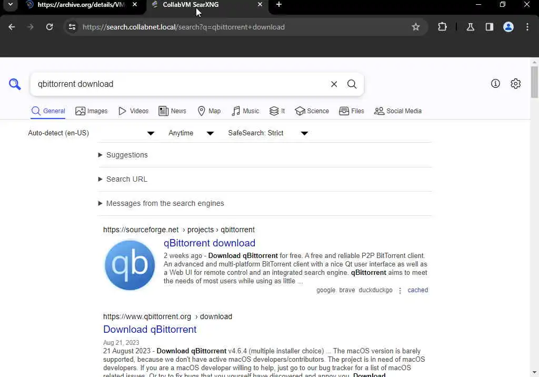Click the sourceforge.net result URL
The height and width of the screenshot is (377, 539).
tap(179, 230)
